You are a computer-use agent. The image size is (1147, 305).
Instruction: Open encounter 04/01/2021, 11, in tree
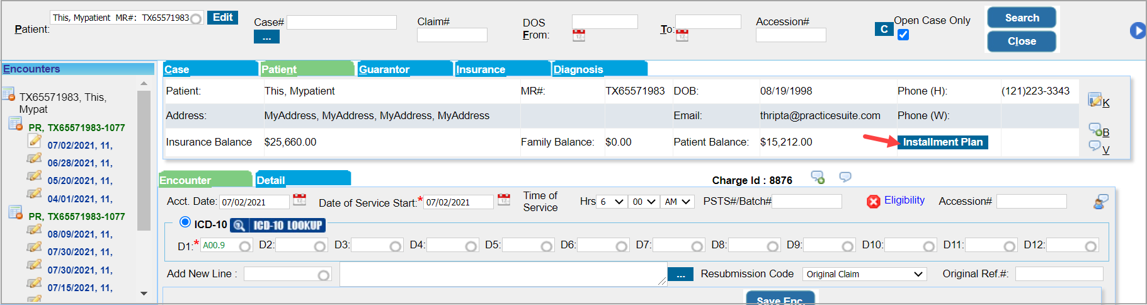[x=80, y=199]
